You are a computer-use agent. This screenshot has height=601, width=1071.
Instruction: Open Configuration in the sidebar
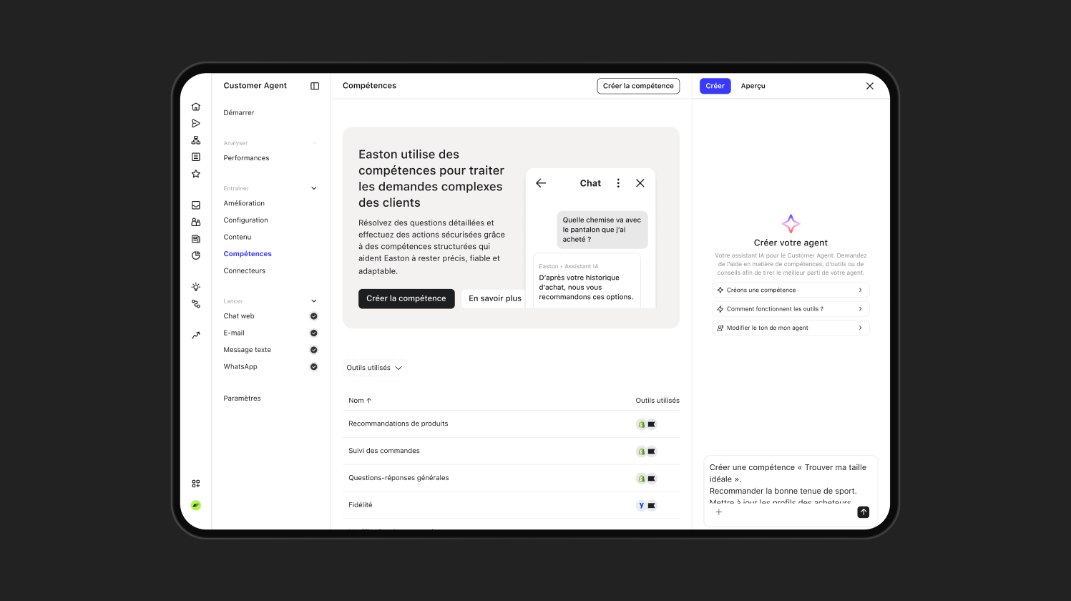coord(245,220)
